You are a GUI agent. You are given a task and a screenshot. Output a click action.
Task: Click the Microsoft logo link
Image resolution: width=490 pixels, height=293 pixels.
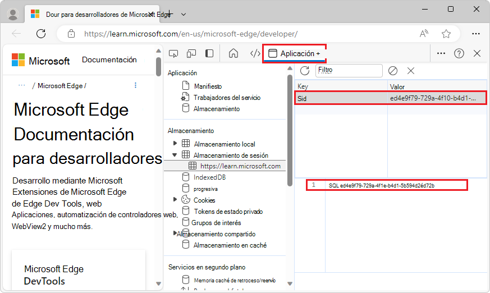pos(40,60)
